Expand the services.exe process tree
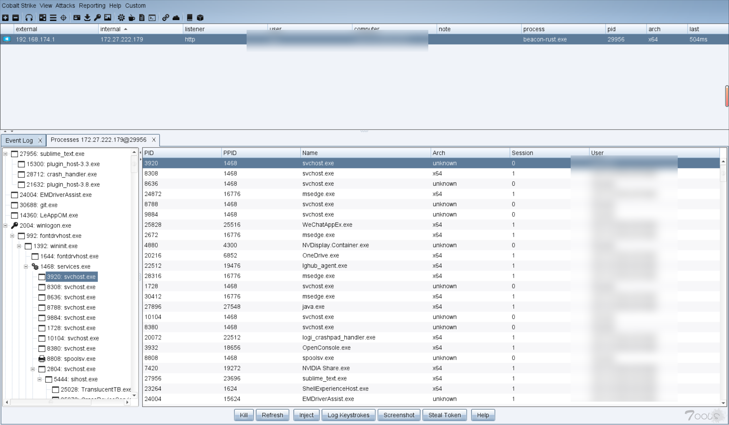Image resolution: width=729 pixels, height=425 pixels. [25, 266]
